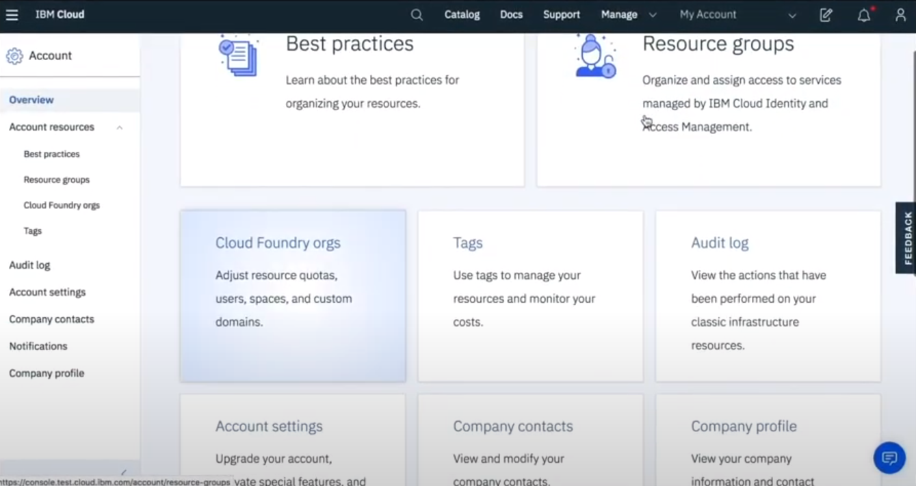The width and height of the screenshot is (916, 486).
Task: Open Notifications in the sidebar
Action: (38, 346)
